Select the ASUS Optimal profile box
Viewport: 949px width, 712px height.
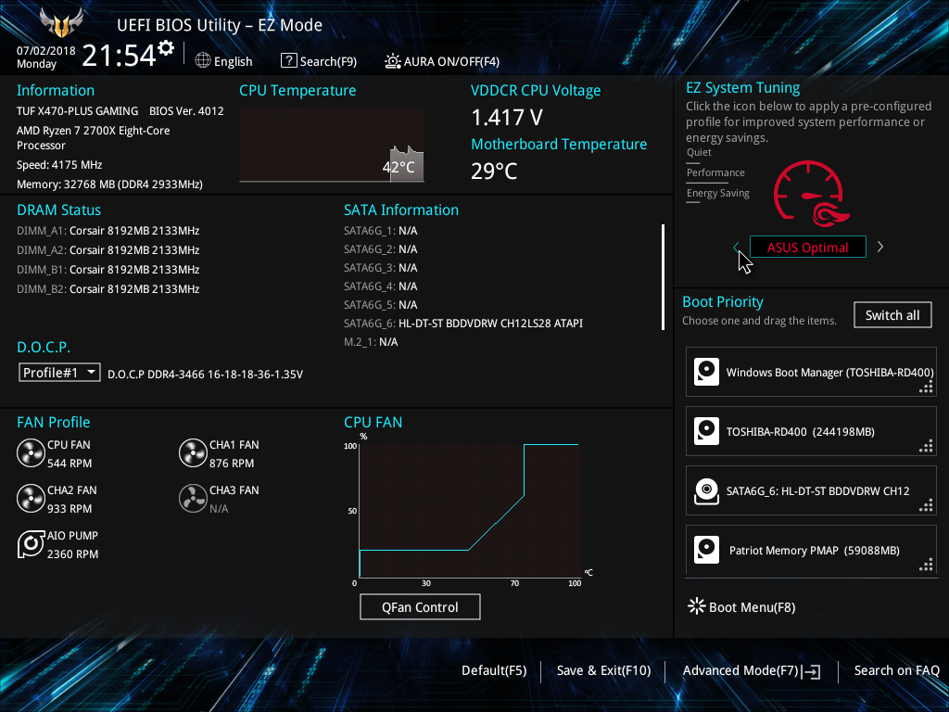pyautogui.click(x=808, y=247)
